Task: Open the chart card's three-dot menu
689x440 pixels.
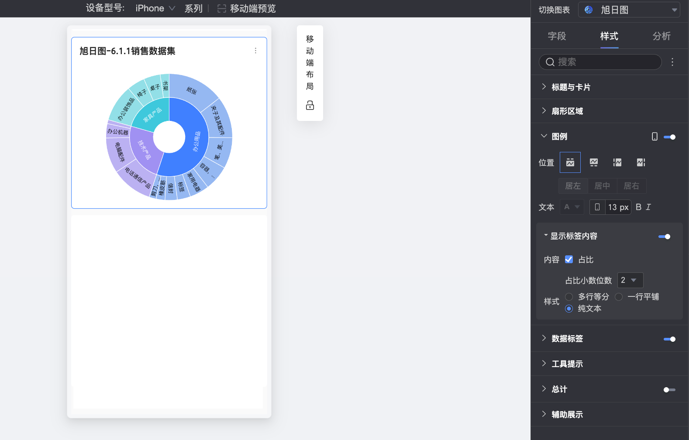Action: click(x=255, y=51)
